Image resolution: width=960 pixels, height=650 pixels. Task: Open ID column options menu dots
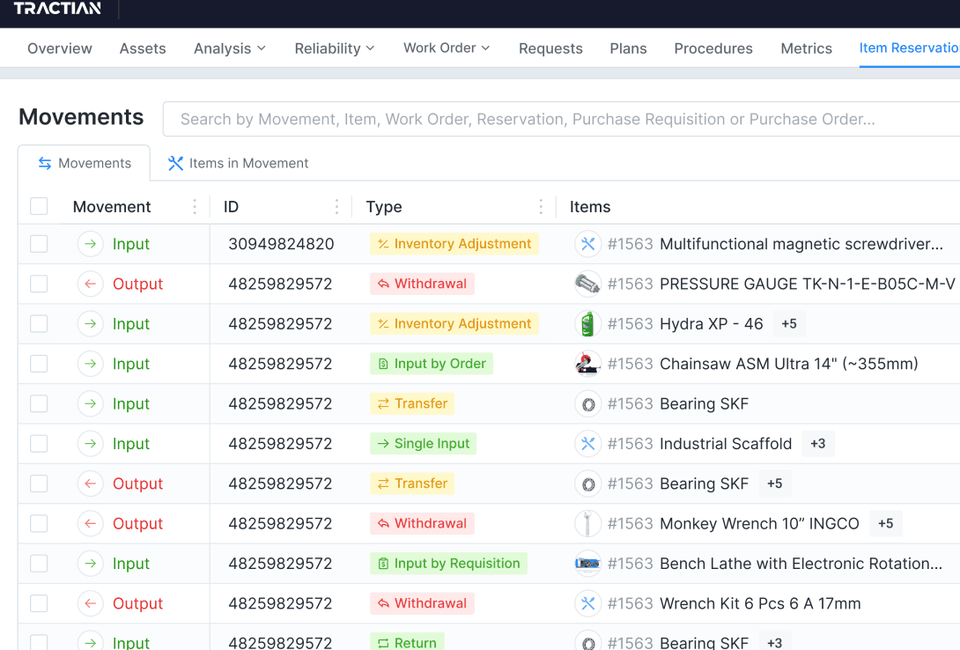(336, 207)
